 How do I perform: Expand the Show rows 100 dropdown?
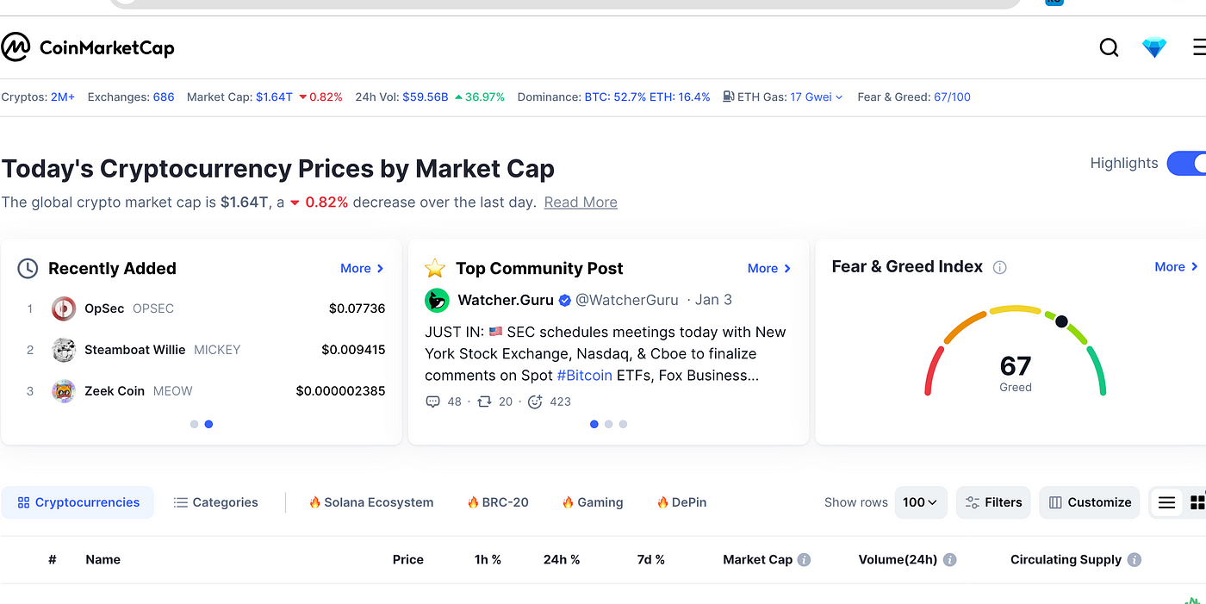(921, 502)
